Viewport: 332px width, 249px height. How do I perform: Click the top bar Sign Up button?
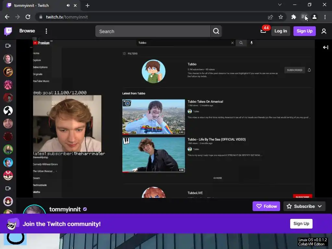point(304,31)
